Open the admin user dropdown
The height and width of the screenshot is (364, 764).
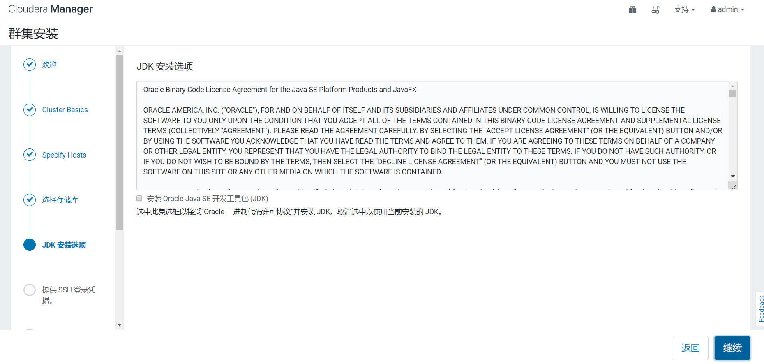point(727,9)
